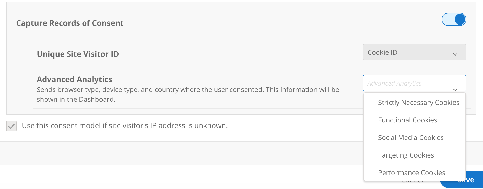Choose Performance Cookies option
This screenshot has height=189, width=483.
(412, 172)
